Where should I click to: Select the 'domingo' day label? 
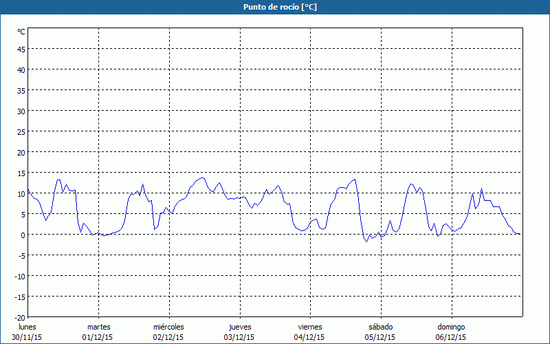[451, 327]
